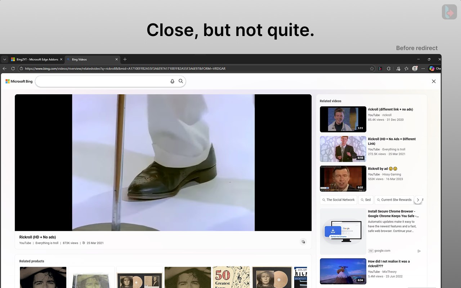Open Edge Settings and more menu
This screenshot has height=288, width=461.
423,68
